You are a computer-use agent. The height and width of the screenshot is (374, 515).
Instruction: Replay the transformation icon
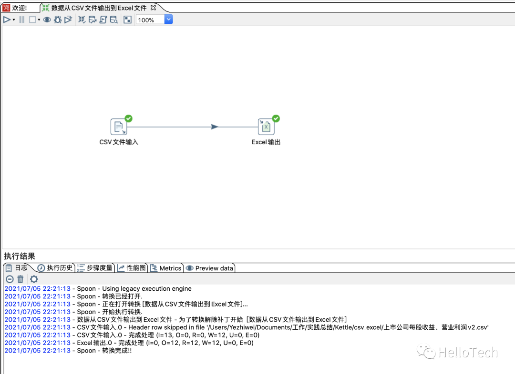[68, 20]
